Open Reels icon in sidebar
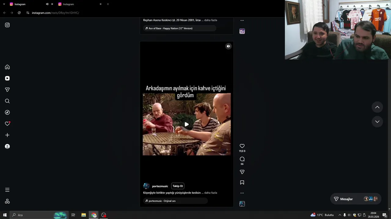Image resolution: width=391 pixels, height=219 pixels. (x=7, y=78)
